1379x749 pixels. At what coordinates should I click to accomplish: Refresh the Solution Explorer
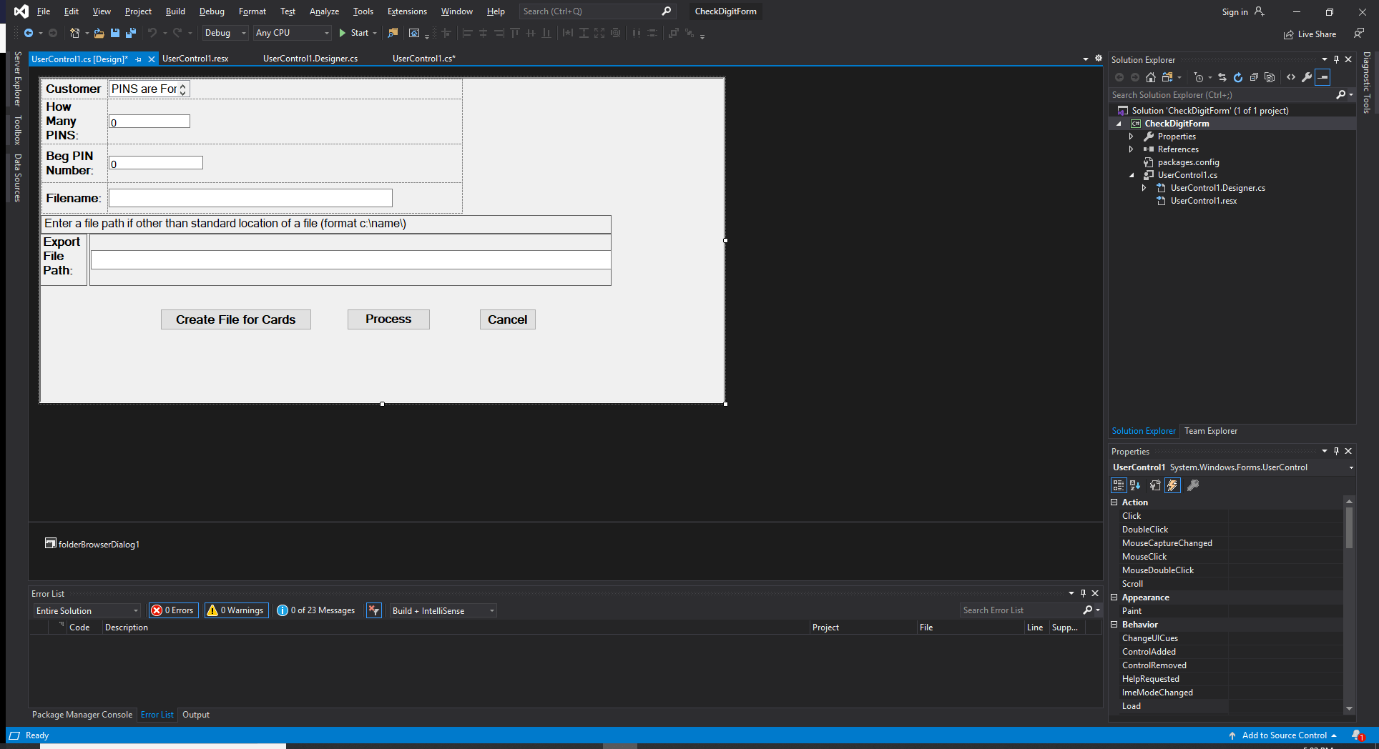[x=1238, y=77]
